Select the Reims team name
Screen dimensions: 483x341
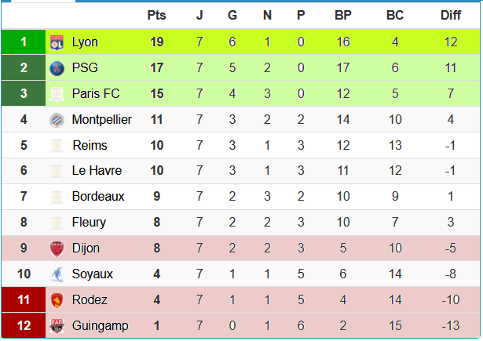pyautogui.click(x=90, y=146)
